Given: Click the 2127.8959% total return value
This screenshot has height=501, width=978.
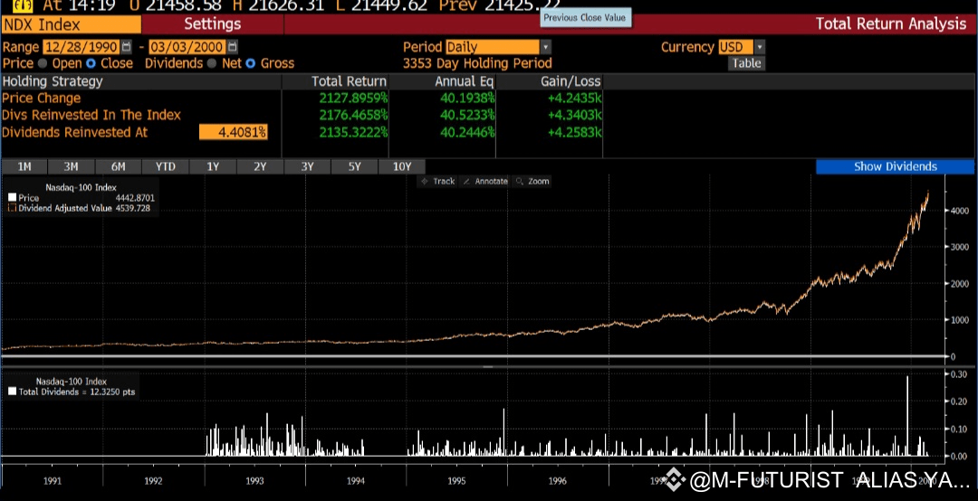Looking at the screenshot, I should [x=353, y=99].
